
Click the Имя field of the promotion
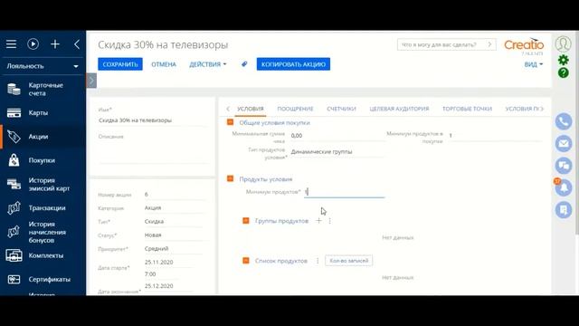153,120
